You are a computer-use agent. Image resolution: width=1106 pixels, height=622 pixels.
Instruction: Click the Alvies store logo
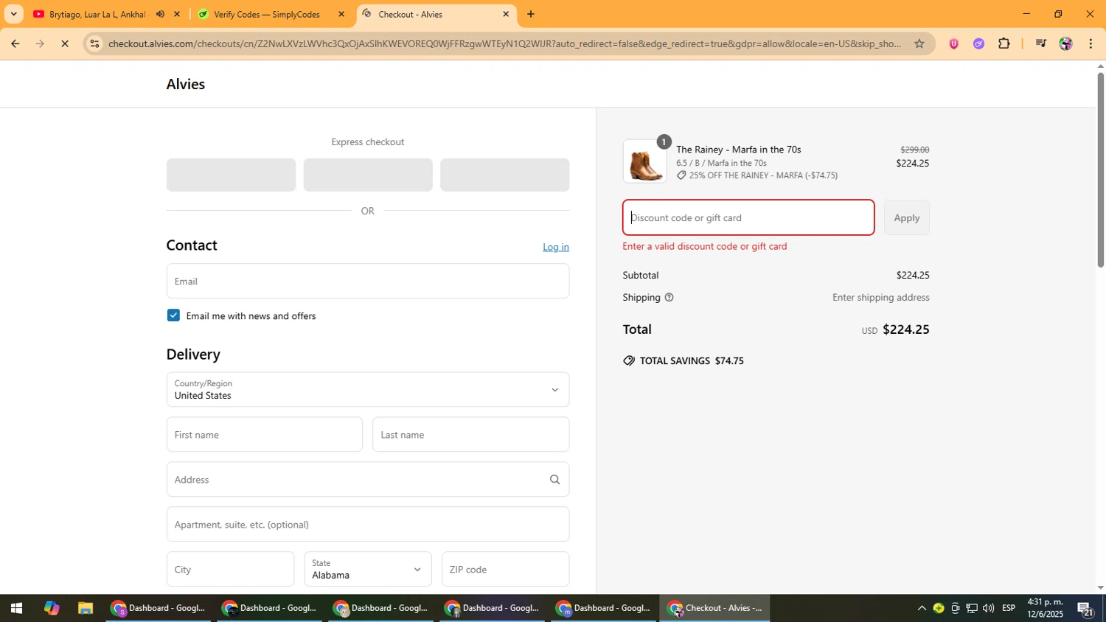pyautogui.click(x=186, y=84)
